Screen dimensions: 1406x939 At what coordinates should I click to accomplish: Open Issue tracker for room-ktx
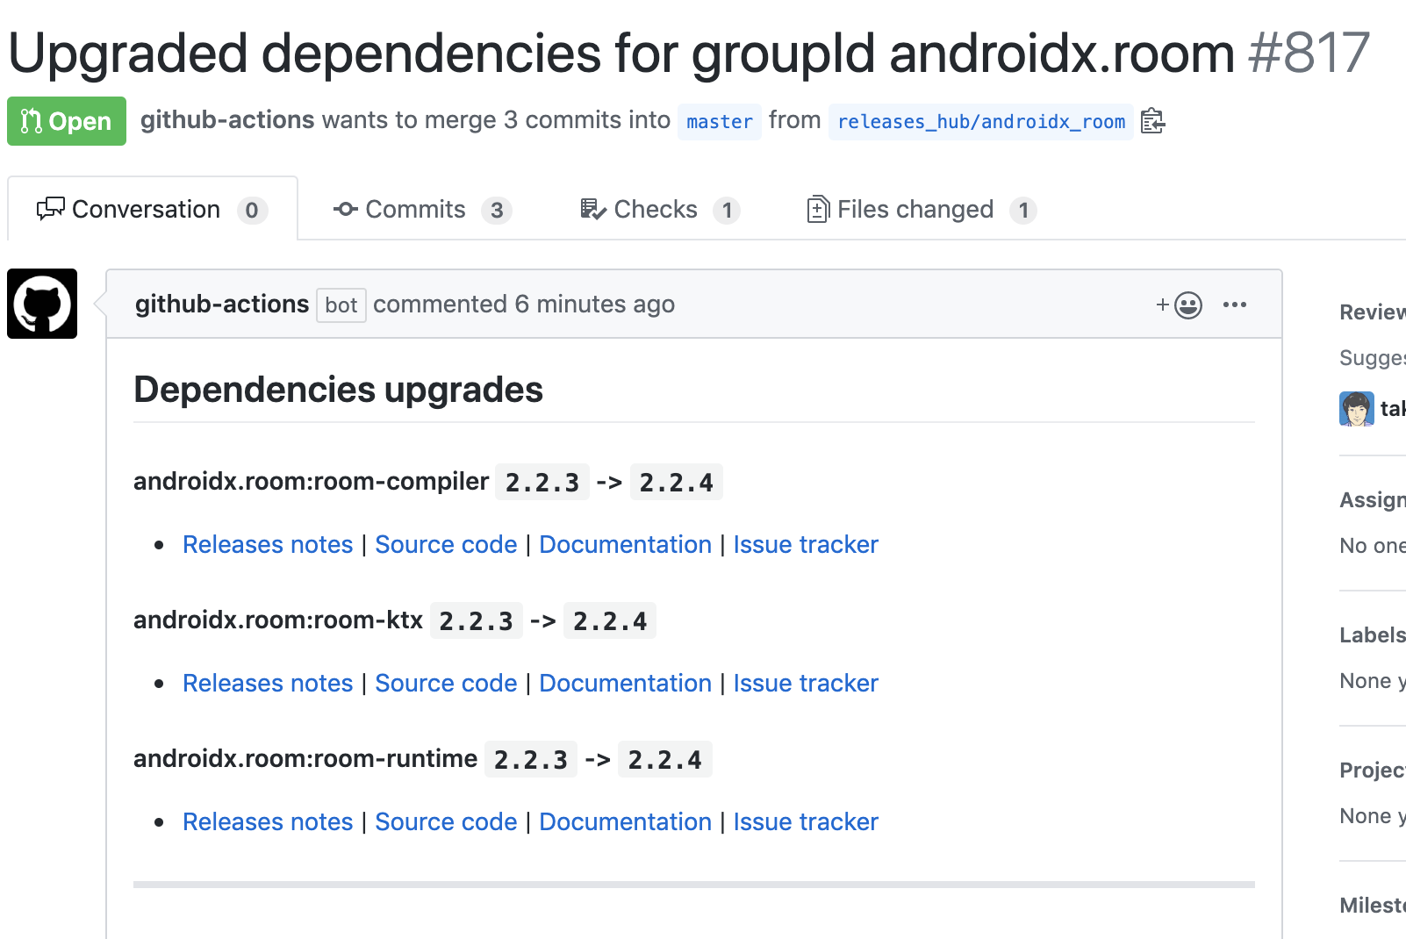tap(806, 683)
